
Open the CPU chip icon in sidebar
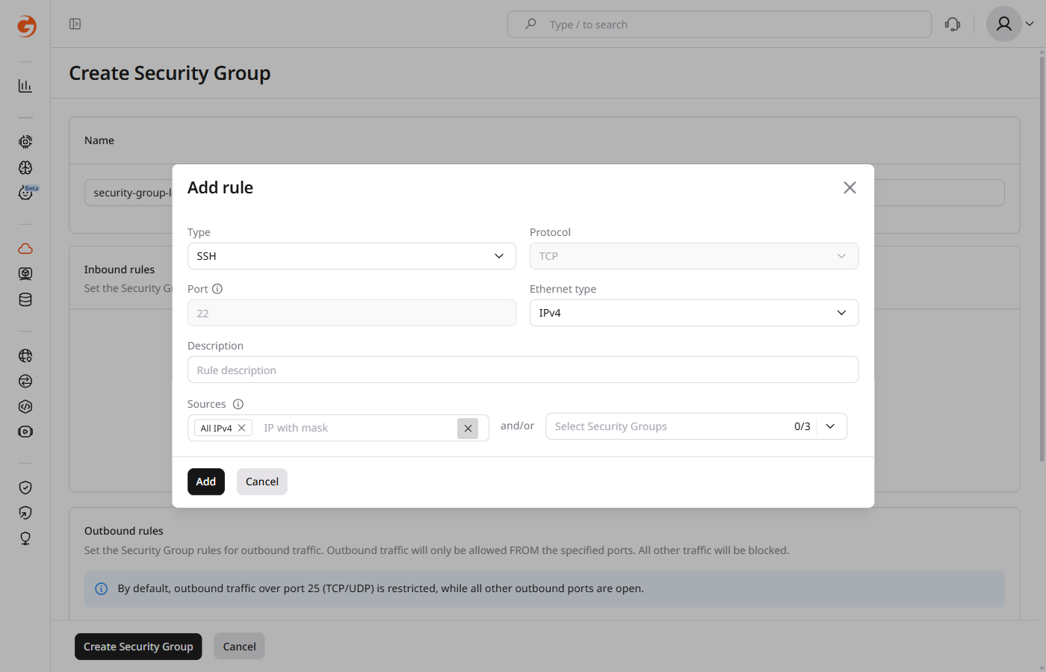(x=25, y=142)
